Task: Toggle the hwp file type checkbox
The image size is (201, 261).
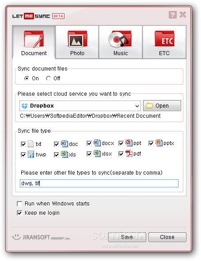Action: tap(23, 155)
